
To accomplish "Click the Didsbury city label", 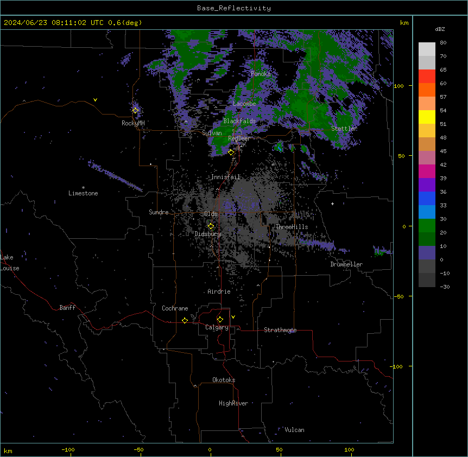I will pyautogui.click(x=208, y=234).
